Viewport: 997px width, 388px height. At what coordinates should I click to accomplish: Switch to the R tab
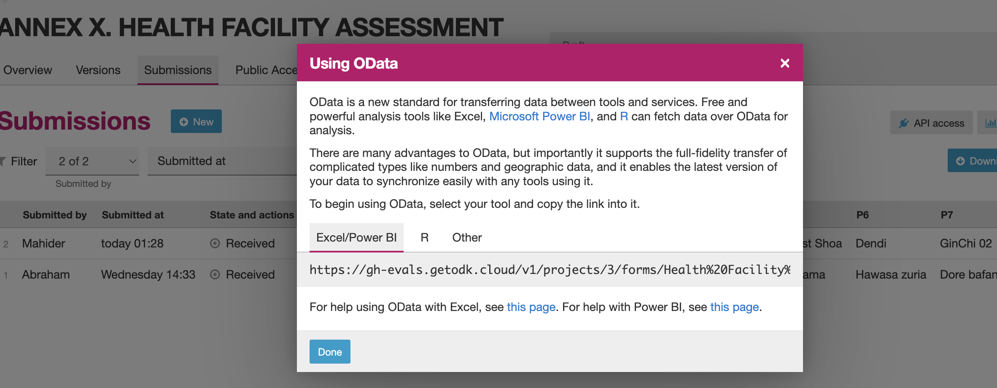coord(424,237)
